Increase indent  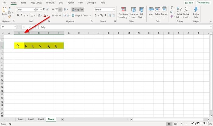click(x=68, y=15)
